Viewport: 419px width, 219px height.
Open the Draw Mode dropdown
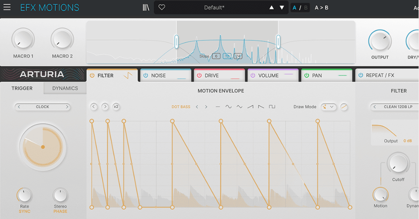[x=329, y=107]
